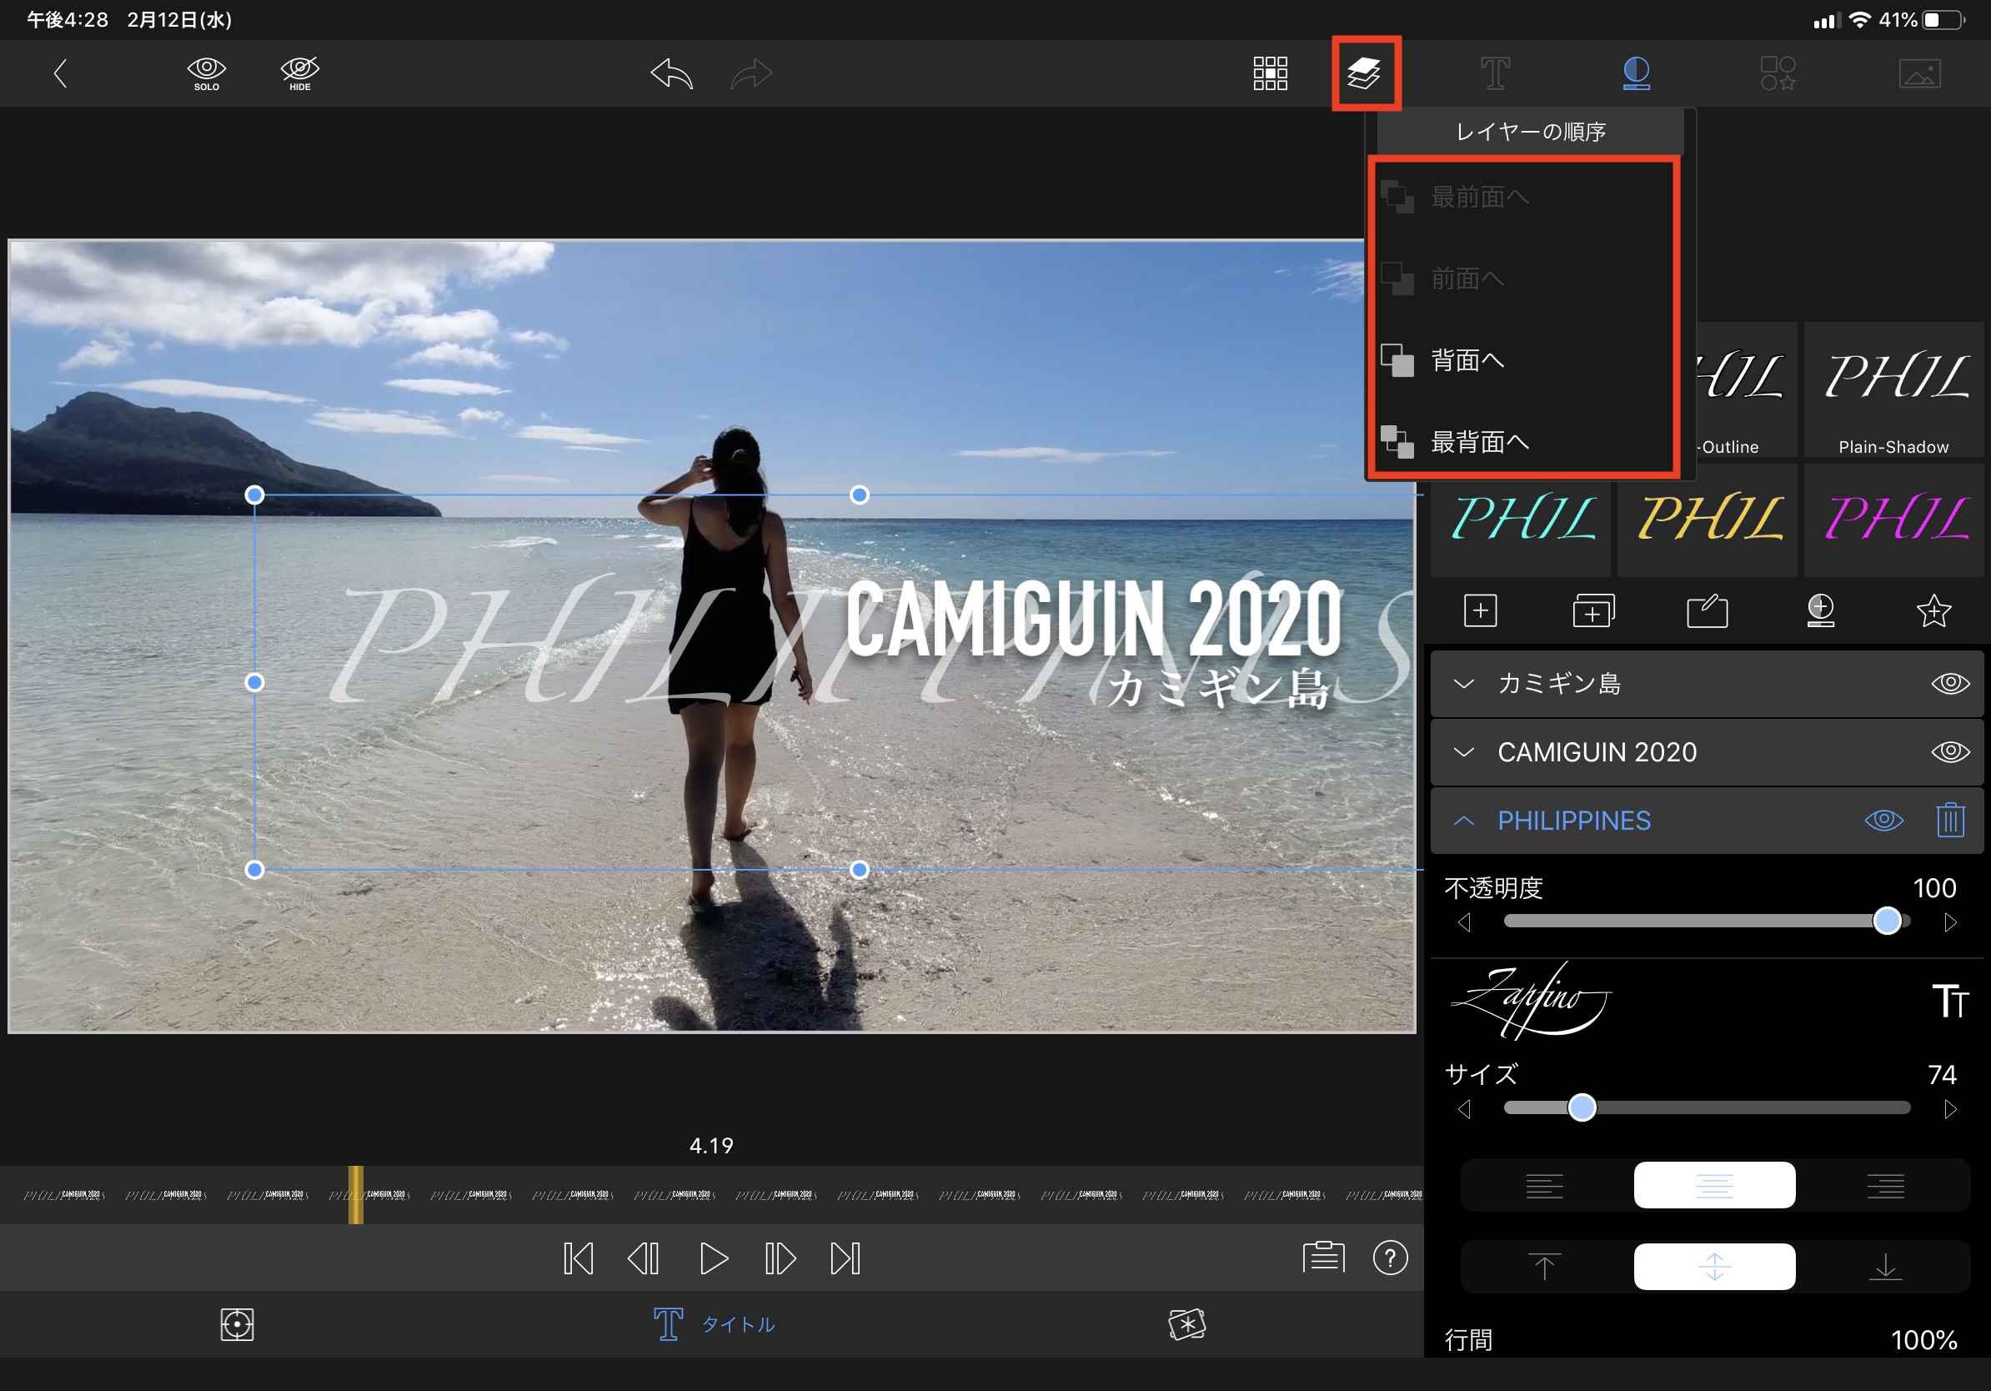Expand the CAMIGUIN 2020 layer chevron
This screenshot has height=1391, width=1991.
pyautogui.click(x=1464, y=752)
